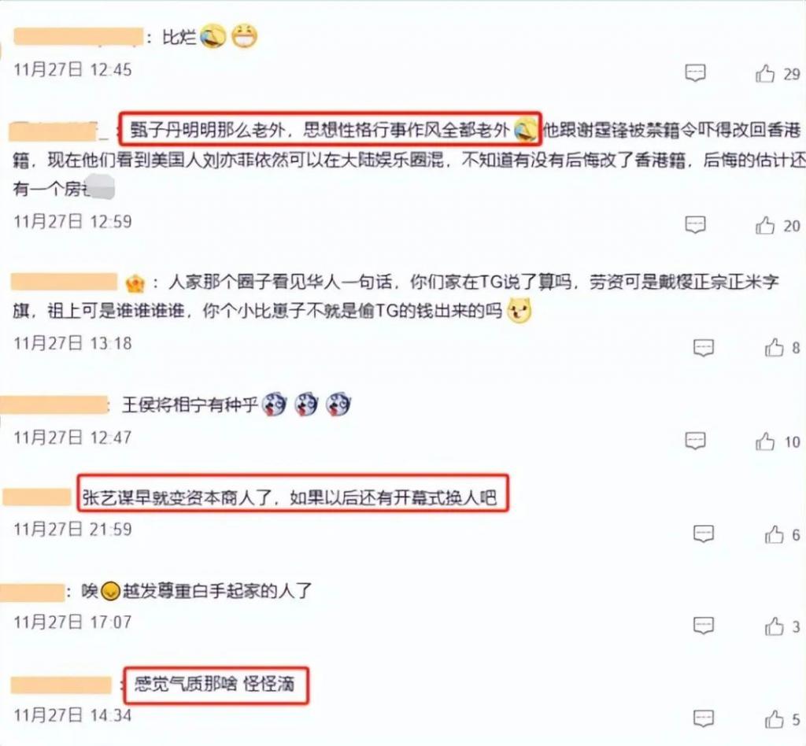Click username with crown badge
806x746 pixels.
[x=65, y=282]
